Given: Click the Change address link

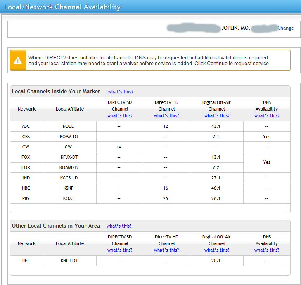Looking at the screenshot, I should [286, 28].
